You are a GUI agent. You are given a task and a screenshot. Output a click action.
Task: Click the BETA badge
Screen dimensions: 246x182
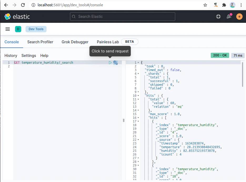pos(130,42)
